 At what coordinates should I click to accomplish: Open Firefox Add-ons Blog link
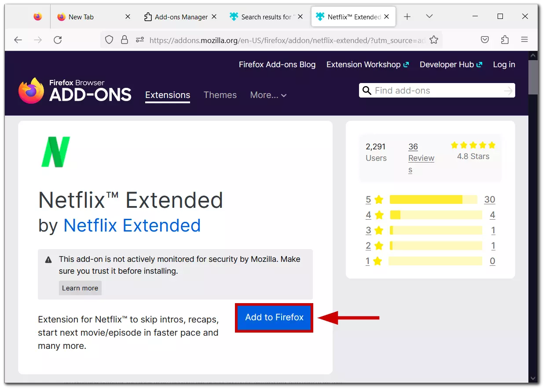coord(277,65)
